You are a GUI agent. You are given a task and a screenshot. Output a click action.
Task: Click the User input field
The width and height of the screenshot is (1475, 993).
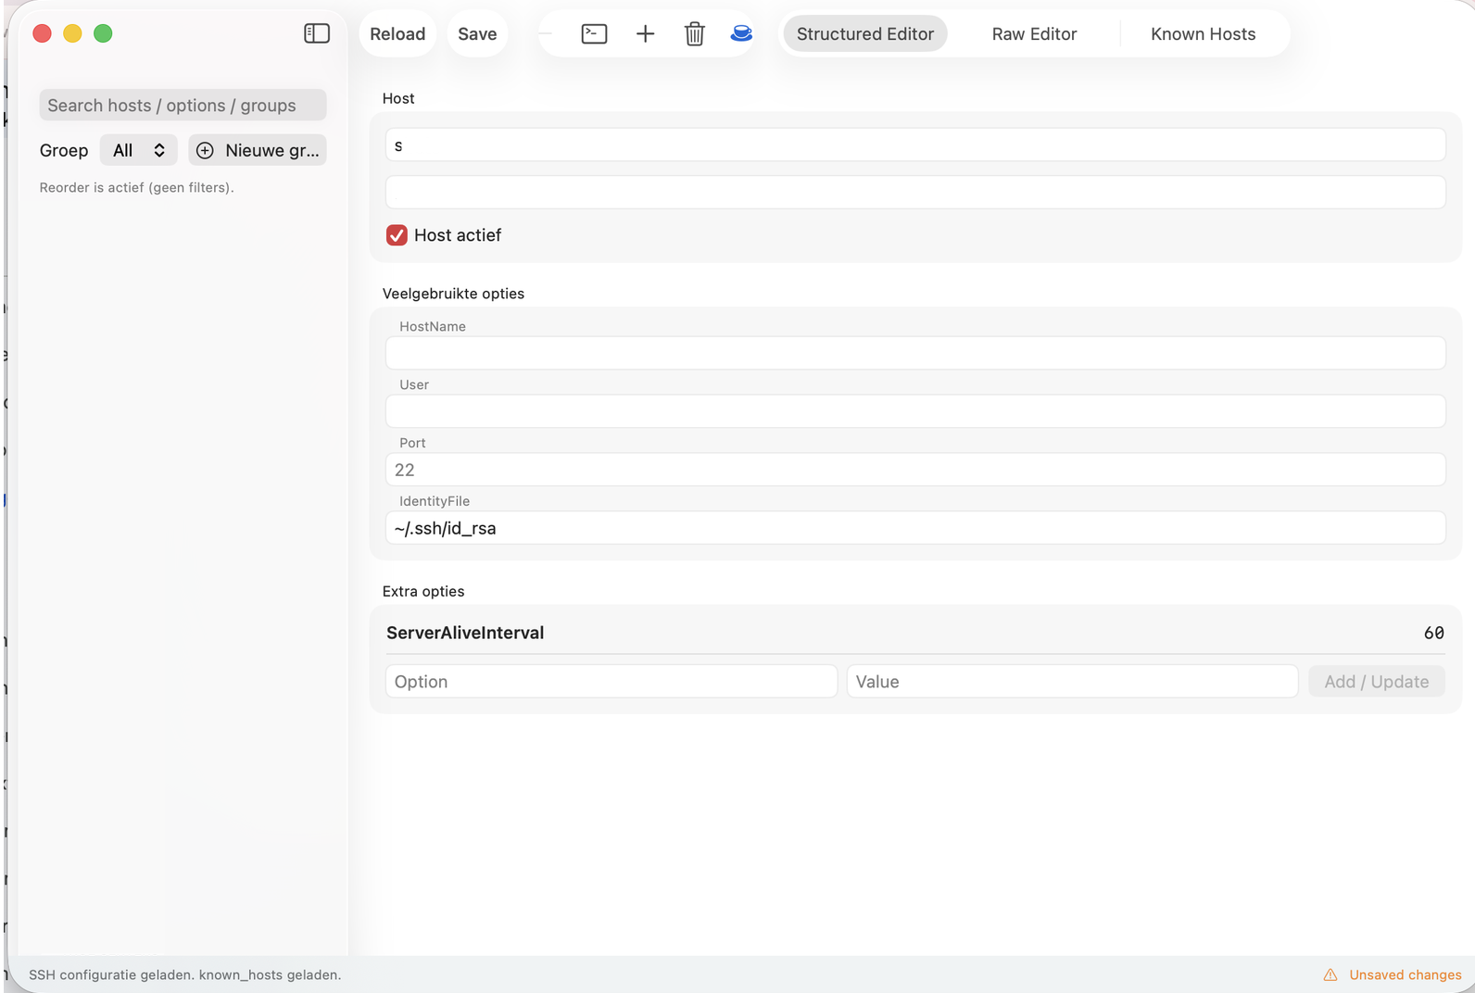(915, 411)
